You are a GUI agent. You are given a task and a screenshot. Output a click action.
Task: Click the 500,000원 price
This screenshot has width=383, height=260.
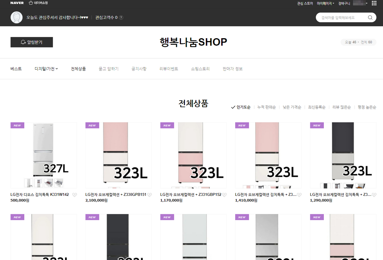(x=20, y=200)
